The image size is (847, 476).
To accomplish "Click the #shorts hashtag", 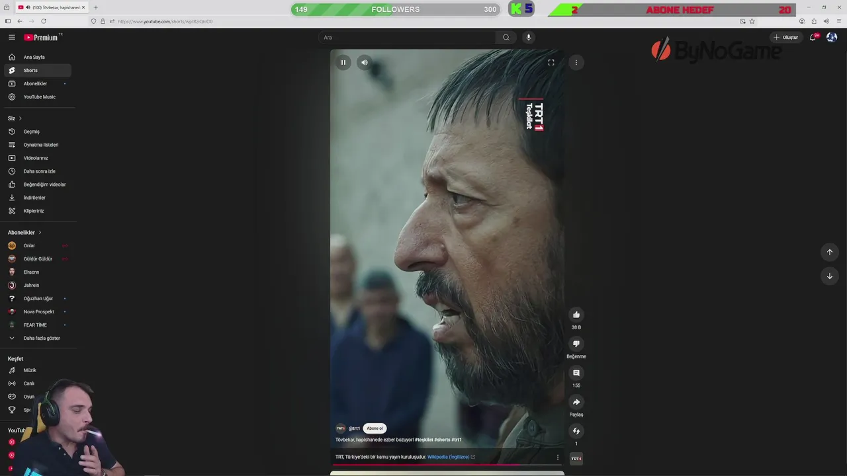I will pos(442,440).
